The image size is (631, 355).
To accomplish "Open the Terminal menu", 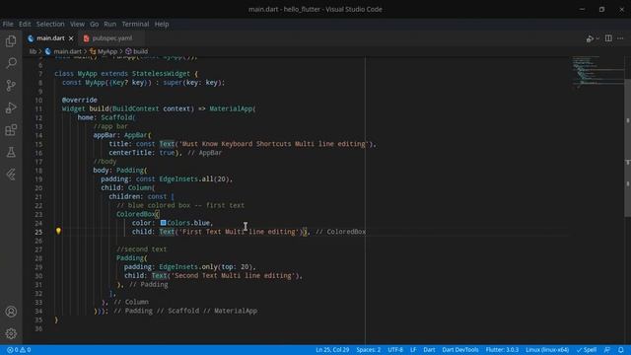I will (x=136, y=24).
